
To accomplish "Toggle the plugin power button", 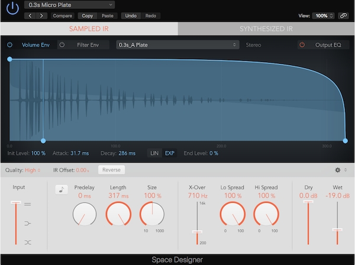I will click(x=12, y=9).
